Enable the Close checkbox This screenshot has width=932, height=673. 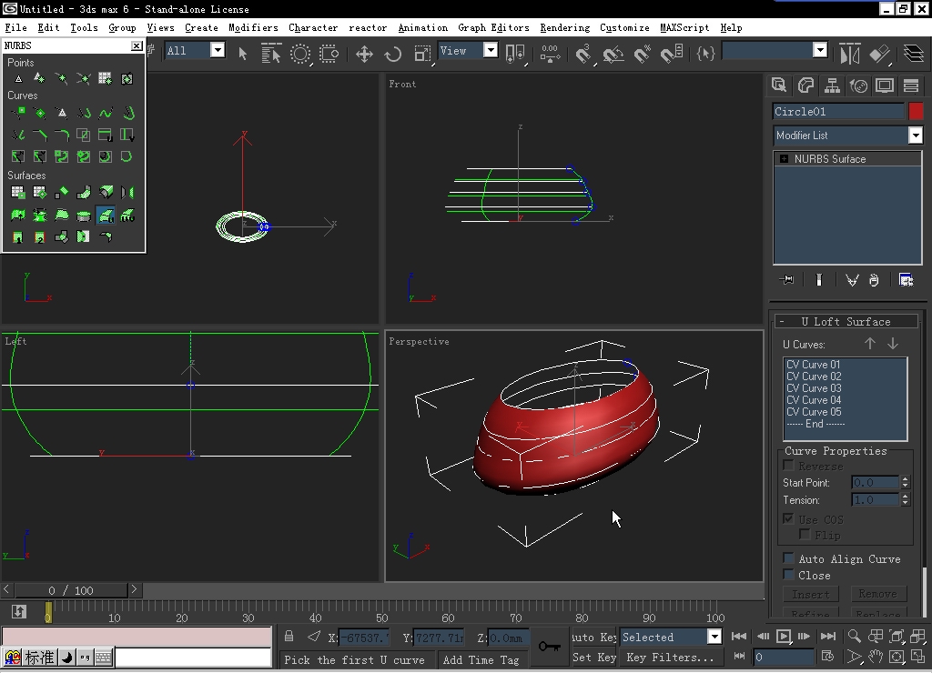point(788,575)
